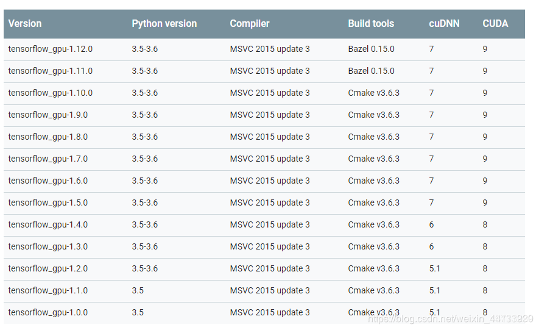Click Python 3.5-3.6 in the 1.12.0 row
The width and height of the screenshot is (539, 330).
click(x=145, y=49)
